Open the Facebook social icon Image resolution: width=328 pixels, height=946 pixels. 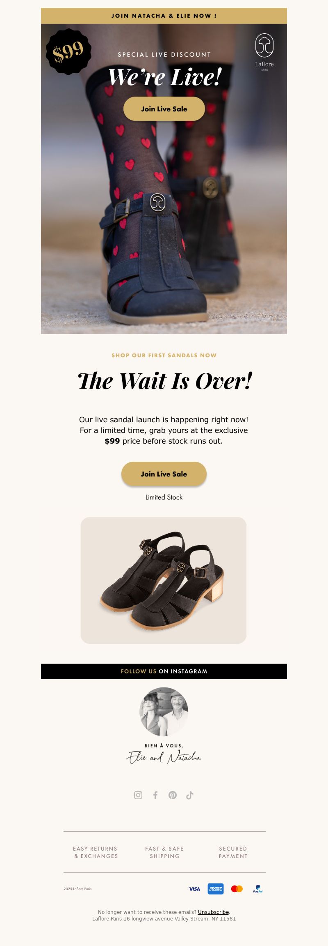155,795
